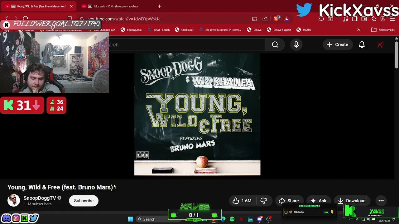Screen dimensions: 399x224
Task: Click the bookmark this page icon
Action: click(x=70, y=19)
